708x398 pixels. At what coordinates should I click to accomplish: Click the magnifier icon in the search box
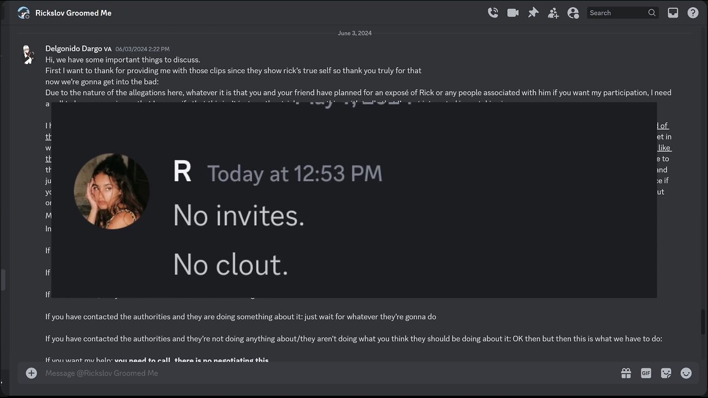pos(652,13)
